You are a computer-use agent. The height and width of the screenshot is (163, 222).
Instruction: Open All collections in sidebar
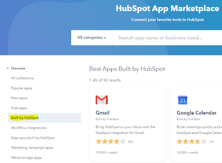(x=22, y=78)
